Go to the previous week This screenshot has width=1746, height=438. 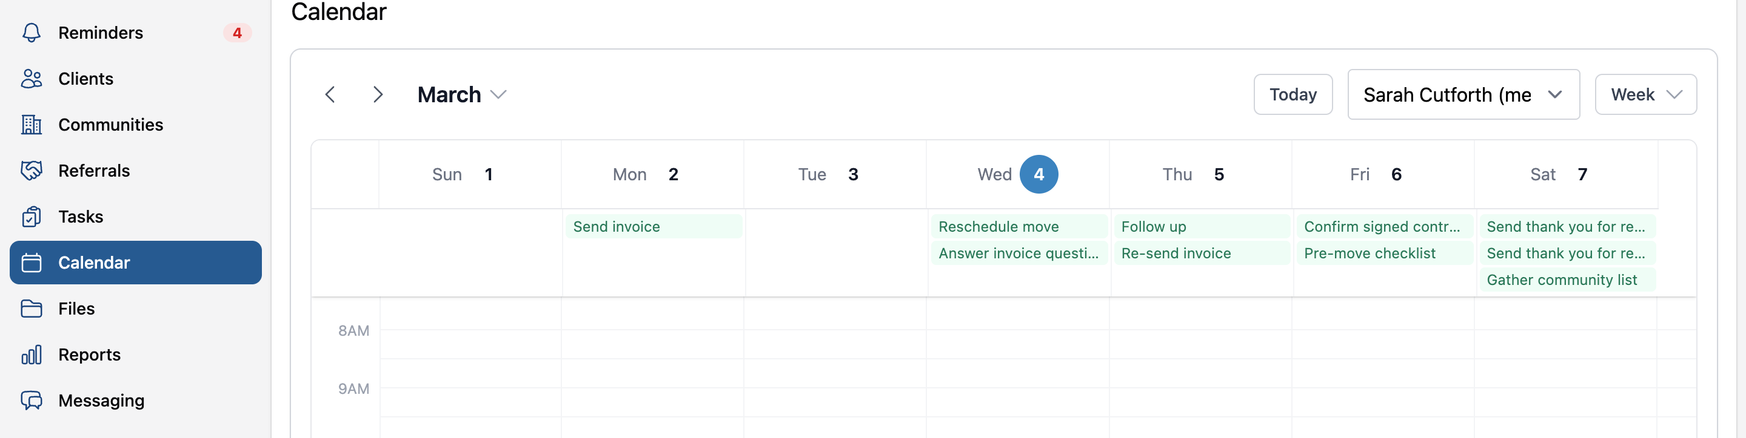(330, 94)
